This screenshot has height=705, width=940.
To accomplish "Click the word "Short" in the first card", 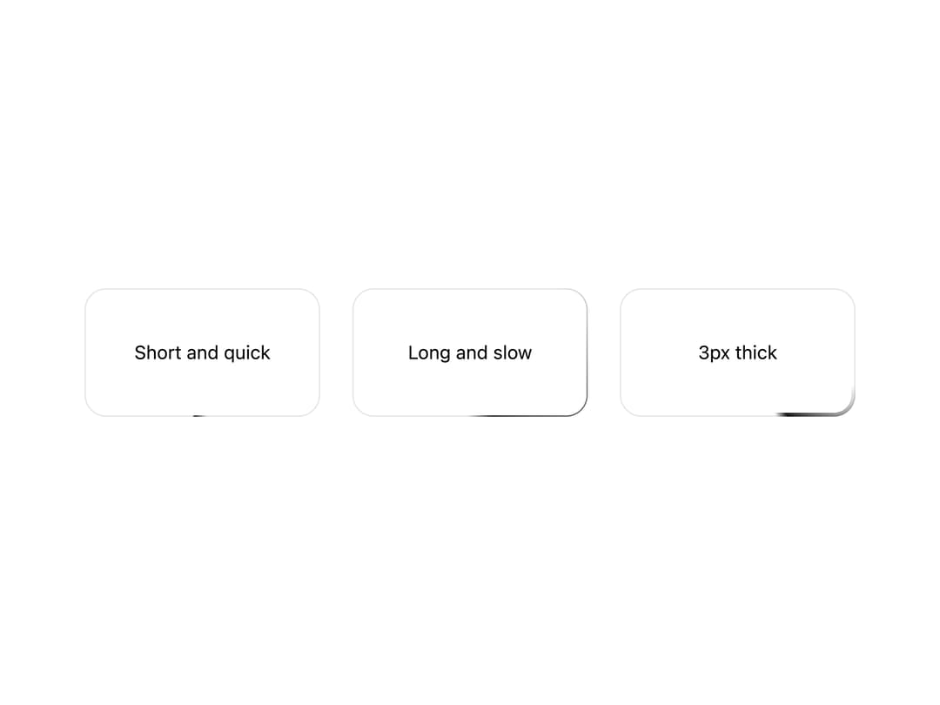I will click(x=158, y=352).
